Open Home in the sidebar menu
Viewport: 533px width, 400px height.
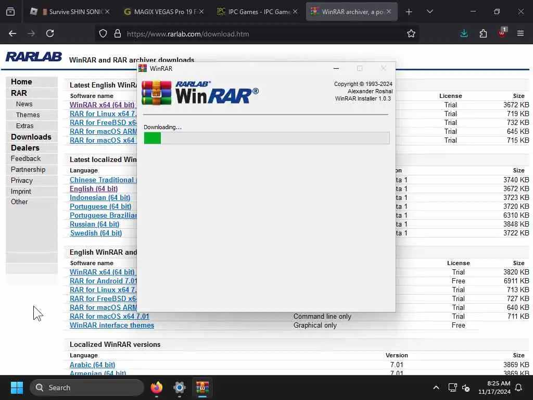coord(21,82)
